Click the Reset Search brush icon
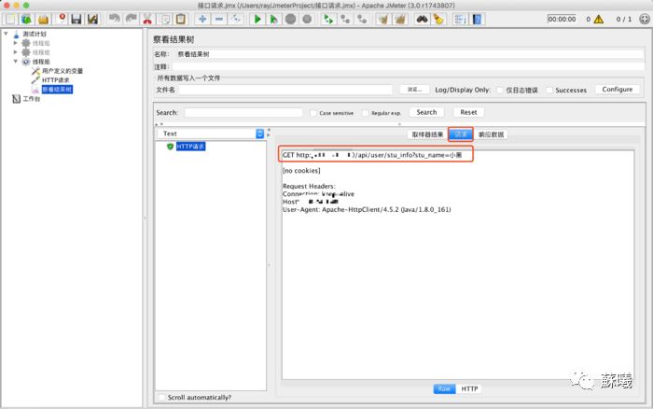Image resolution: width=653 pixels, height=409 pixels. coord(438,20)
